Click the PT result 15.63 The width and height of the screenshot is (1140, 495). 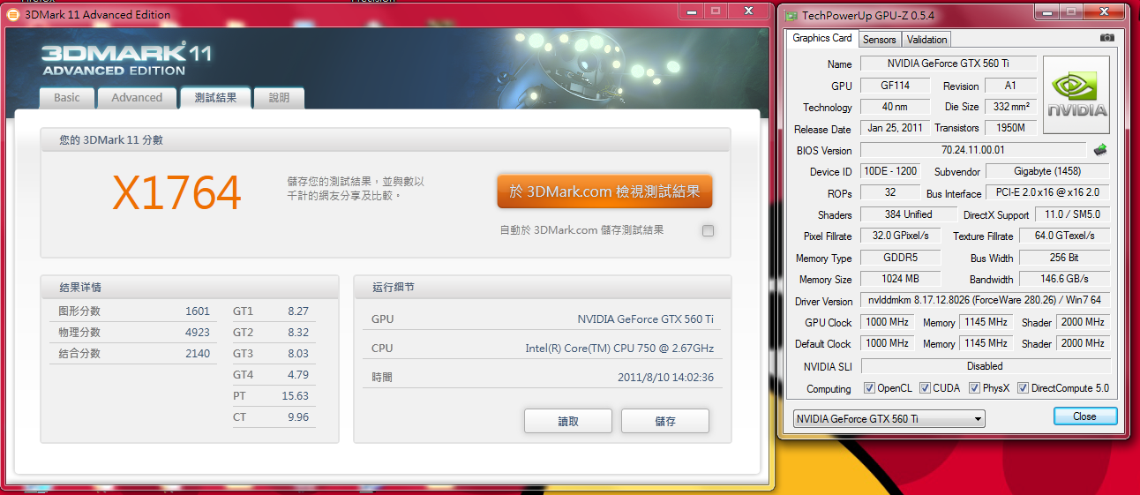pyautogui.click(x=296, y=396)
